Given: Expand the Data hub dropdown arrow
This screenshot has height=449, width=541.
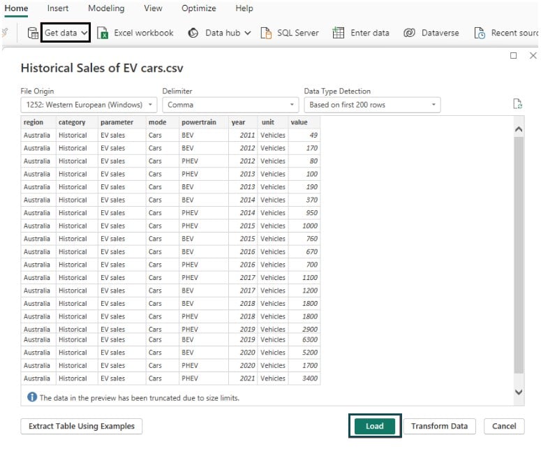Looking at the screenshot, I should tap(248, 33).
